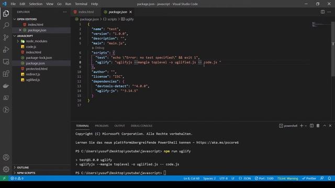
Task: Switch to the Output panel tab
Action: coord(119,126)
